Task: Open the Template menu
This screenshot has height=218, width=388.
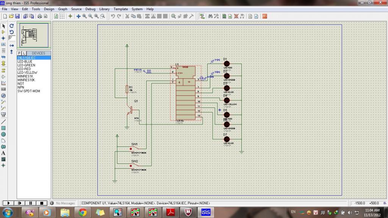Action: pyautogui.click(x=120, y=9)
